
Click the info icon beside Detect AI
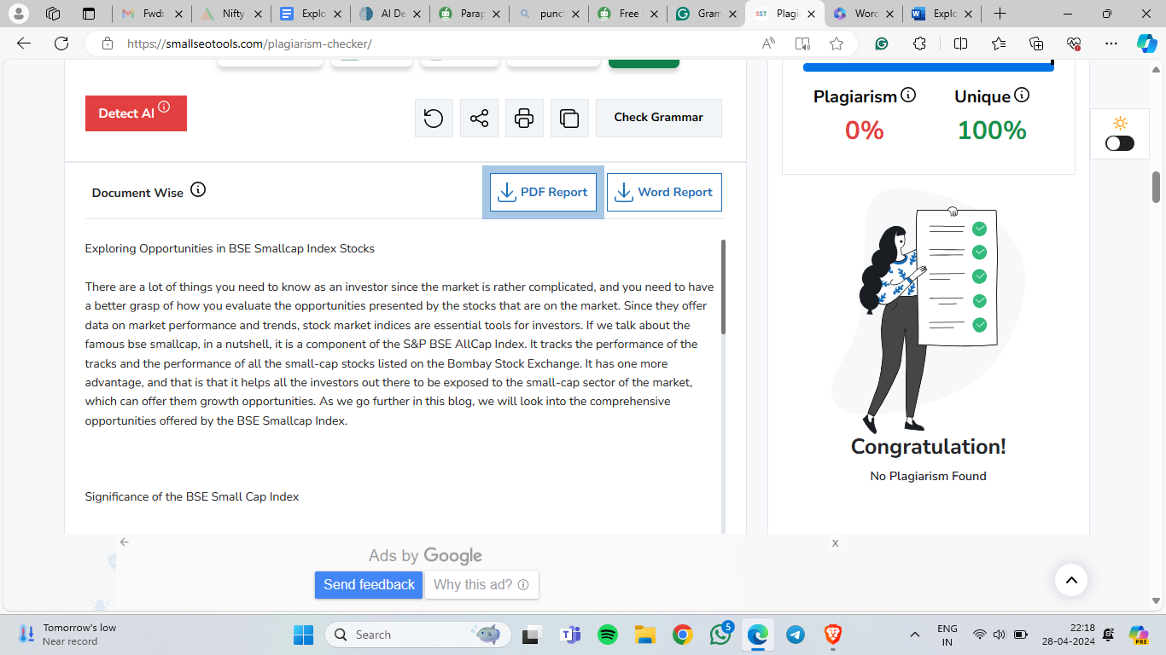[x=164, y=107]
